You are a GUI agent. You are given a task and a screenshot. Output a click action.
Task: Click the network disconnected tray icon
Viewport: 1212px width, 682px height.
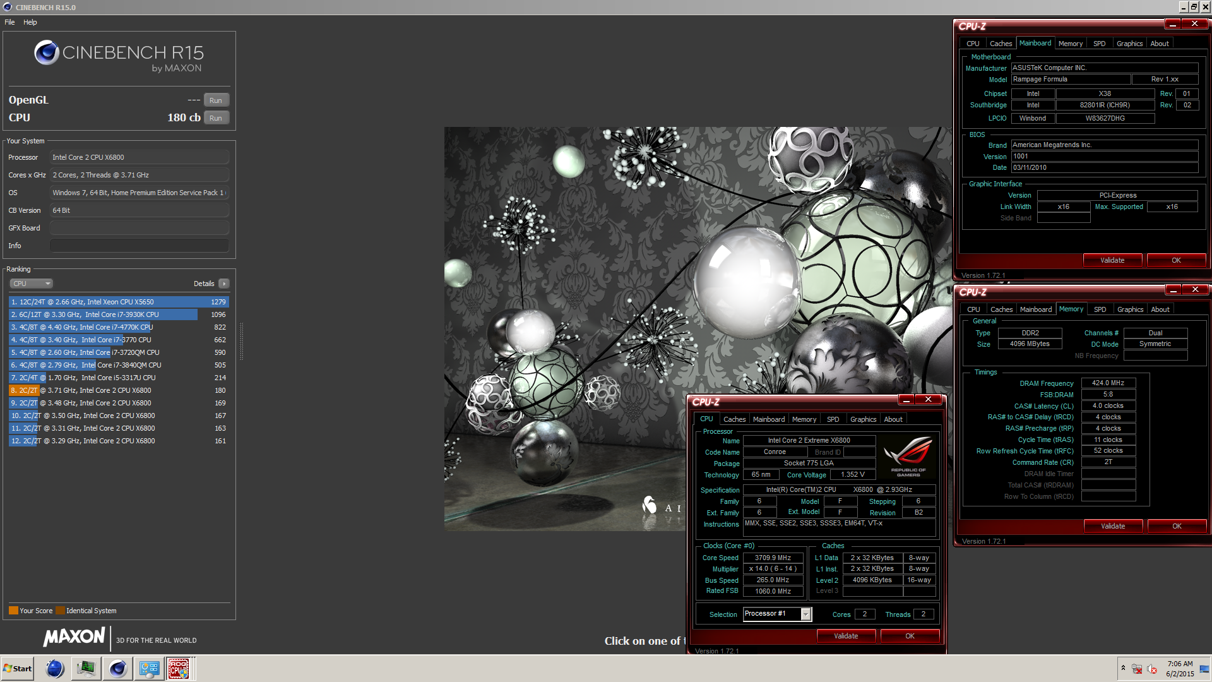coord(1137,669)
